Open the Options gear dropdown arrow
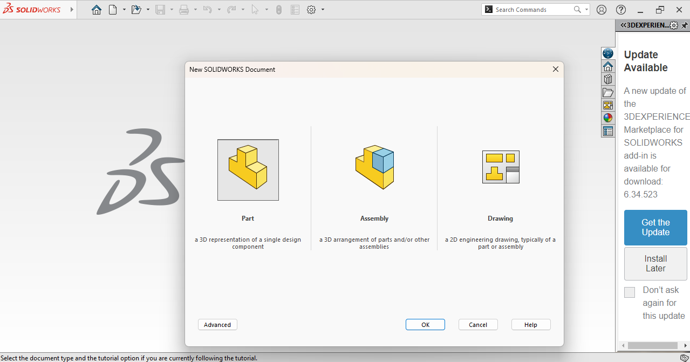 coord(323,10)
